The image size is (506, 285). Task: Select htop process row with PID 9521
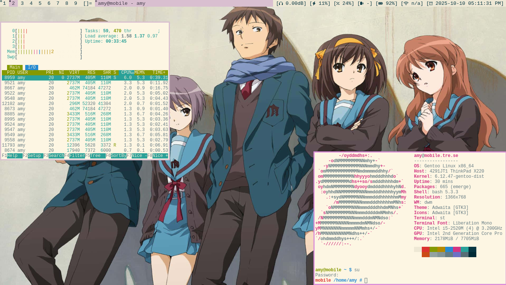(85, 83)
